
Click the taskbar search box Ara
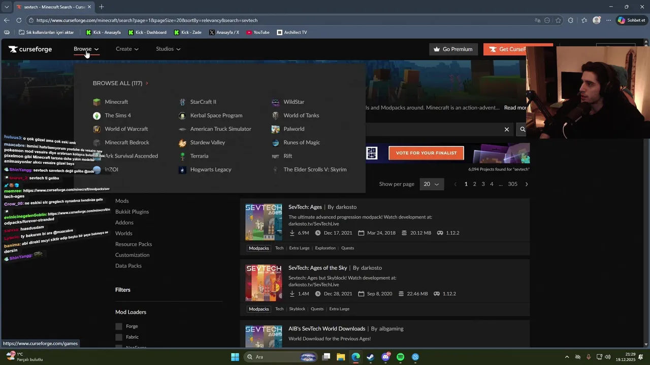[x=280, y=357]
